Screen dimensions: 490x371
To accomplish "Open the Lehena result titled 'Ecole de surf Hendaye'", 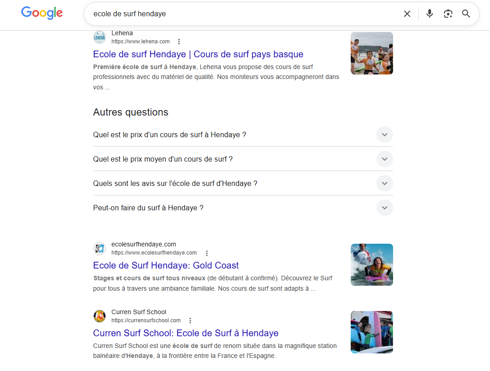I will (197, 54).
